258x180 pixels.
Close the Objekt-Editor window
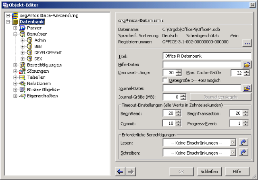pyautogui.click(x=252, y=5)
